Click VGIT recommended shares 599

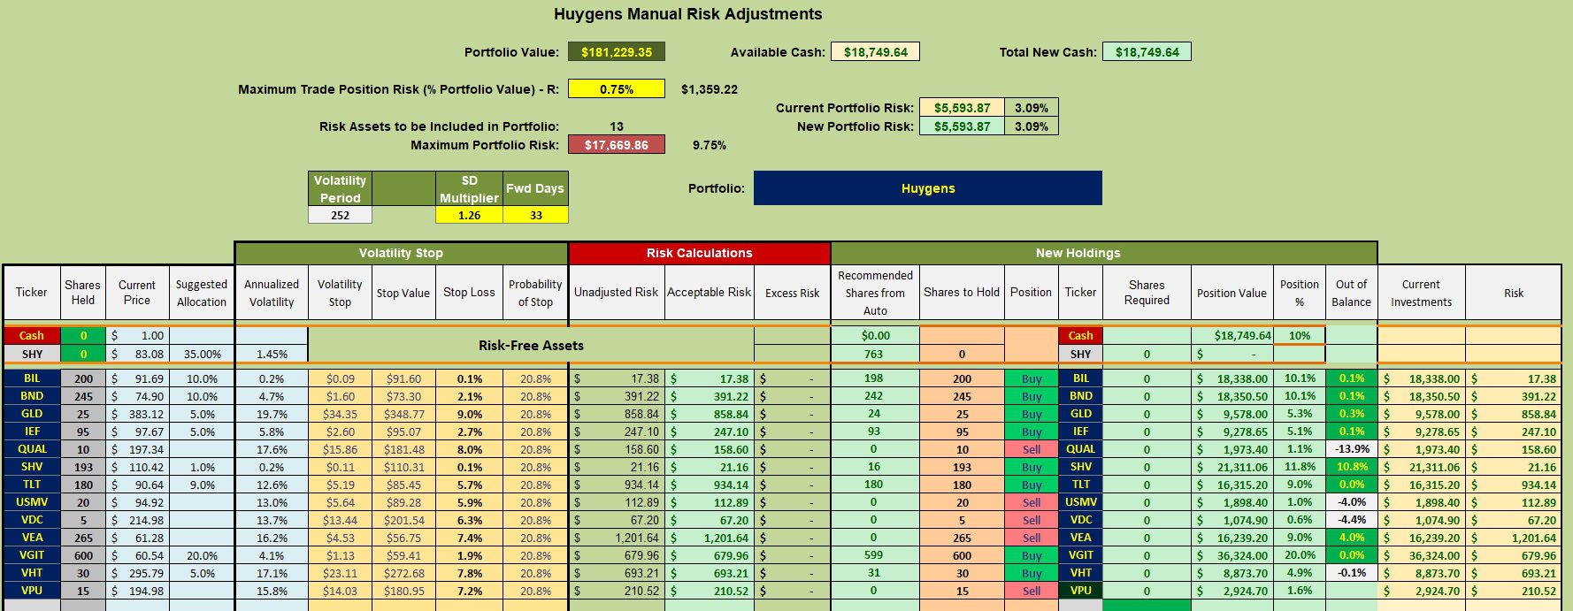[874, 555]
